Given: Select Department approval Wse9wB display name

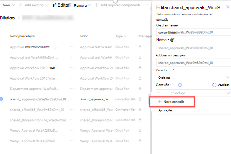Looking at the screenshot, I should 34,89.
